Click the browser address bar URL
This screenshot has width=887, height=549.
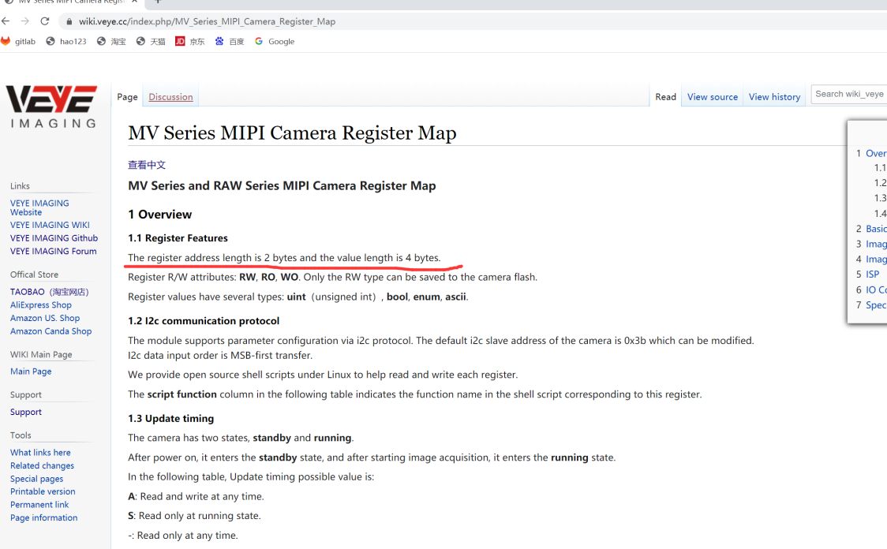click(207, 21)
